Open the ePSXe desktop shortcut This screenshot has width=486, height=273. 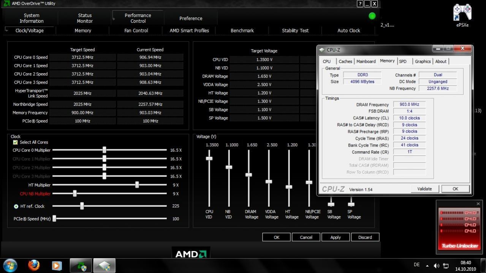(462, 16)
